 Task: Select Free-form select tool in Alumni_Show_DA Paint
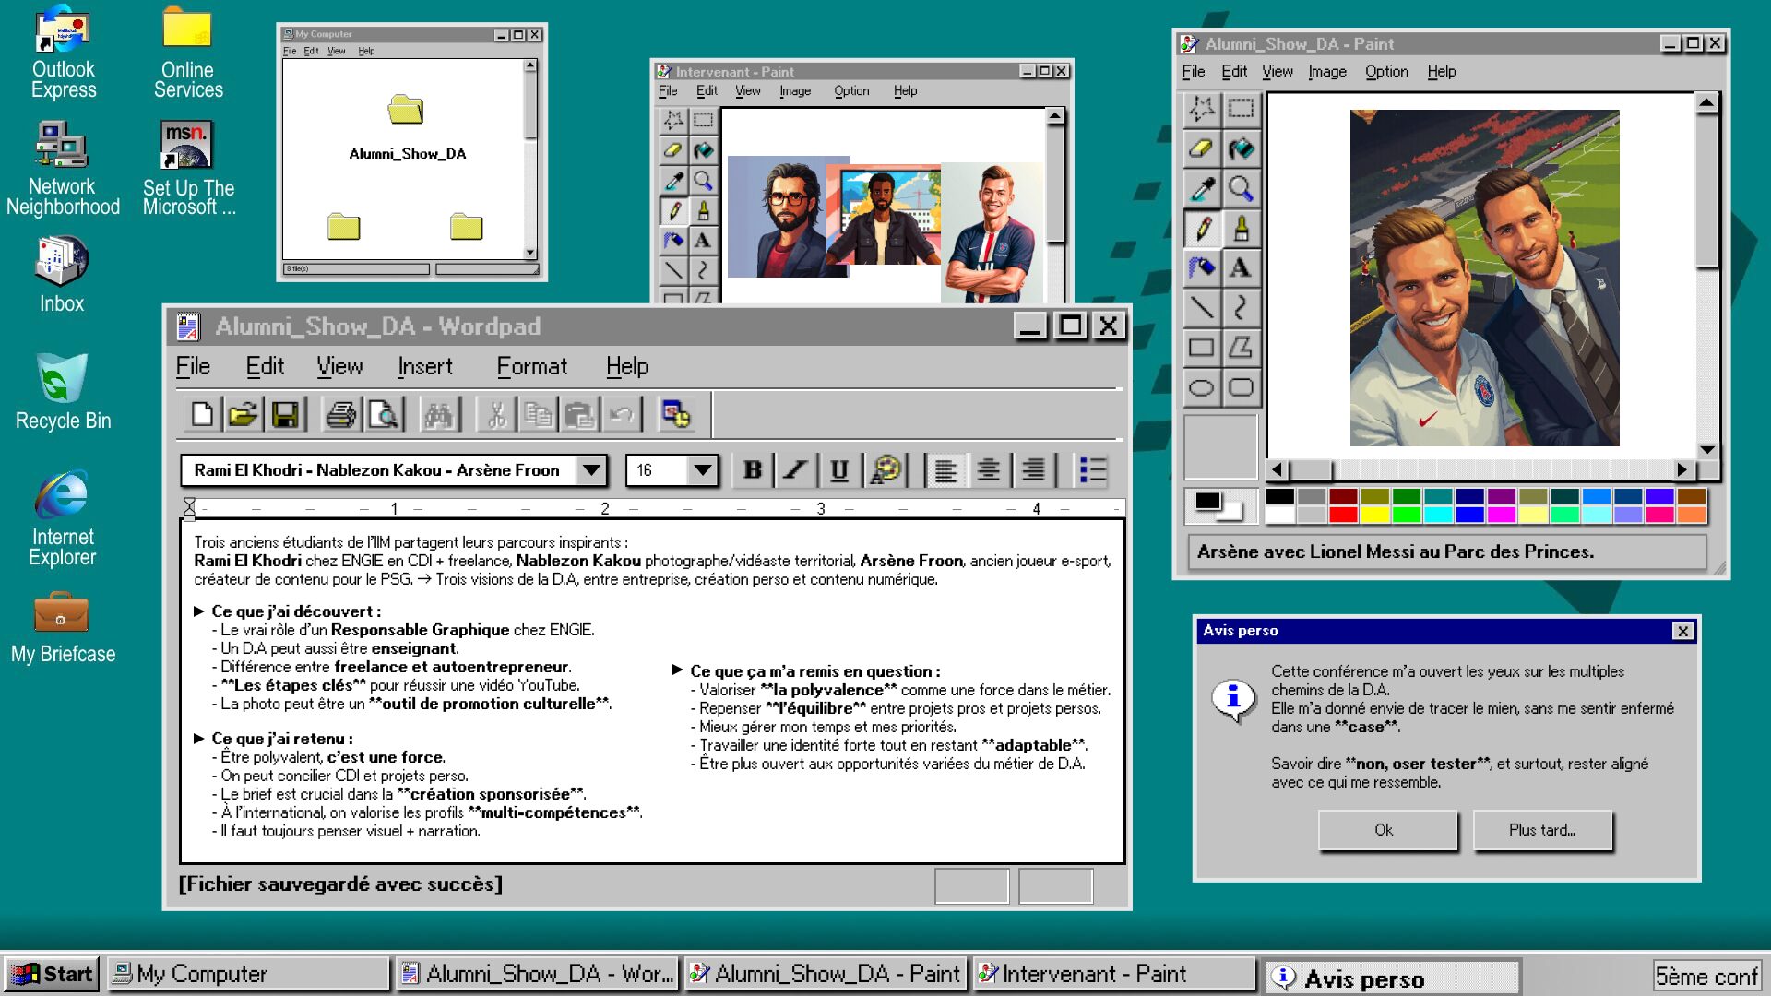[x=1202, y=108]
